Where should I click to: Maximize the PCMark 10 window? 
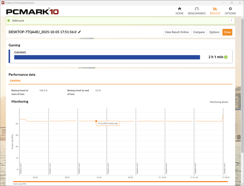232,3
